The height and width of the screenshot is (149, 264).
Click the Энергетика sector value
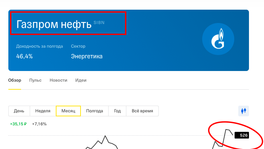click(x=87, y=56)
